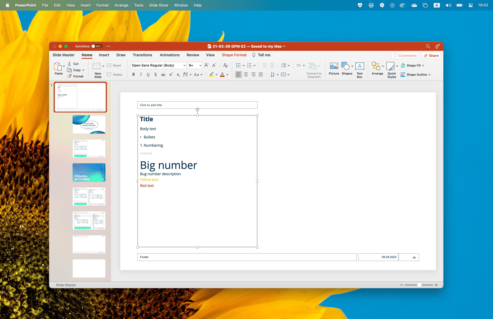Open the columns dropdown

pyautogui.click(x=300, y=66)
